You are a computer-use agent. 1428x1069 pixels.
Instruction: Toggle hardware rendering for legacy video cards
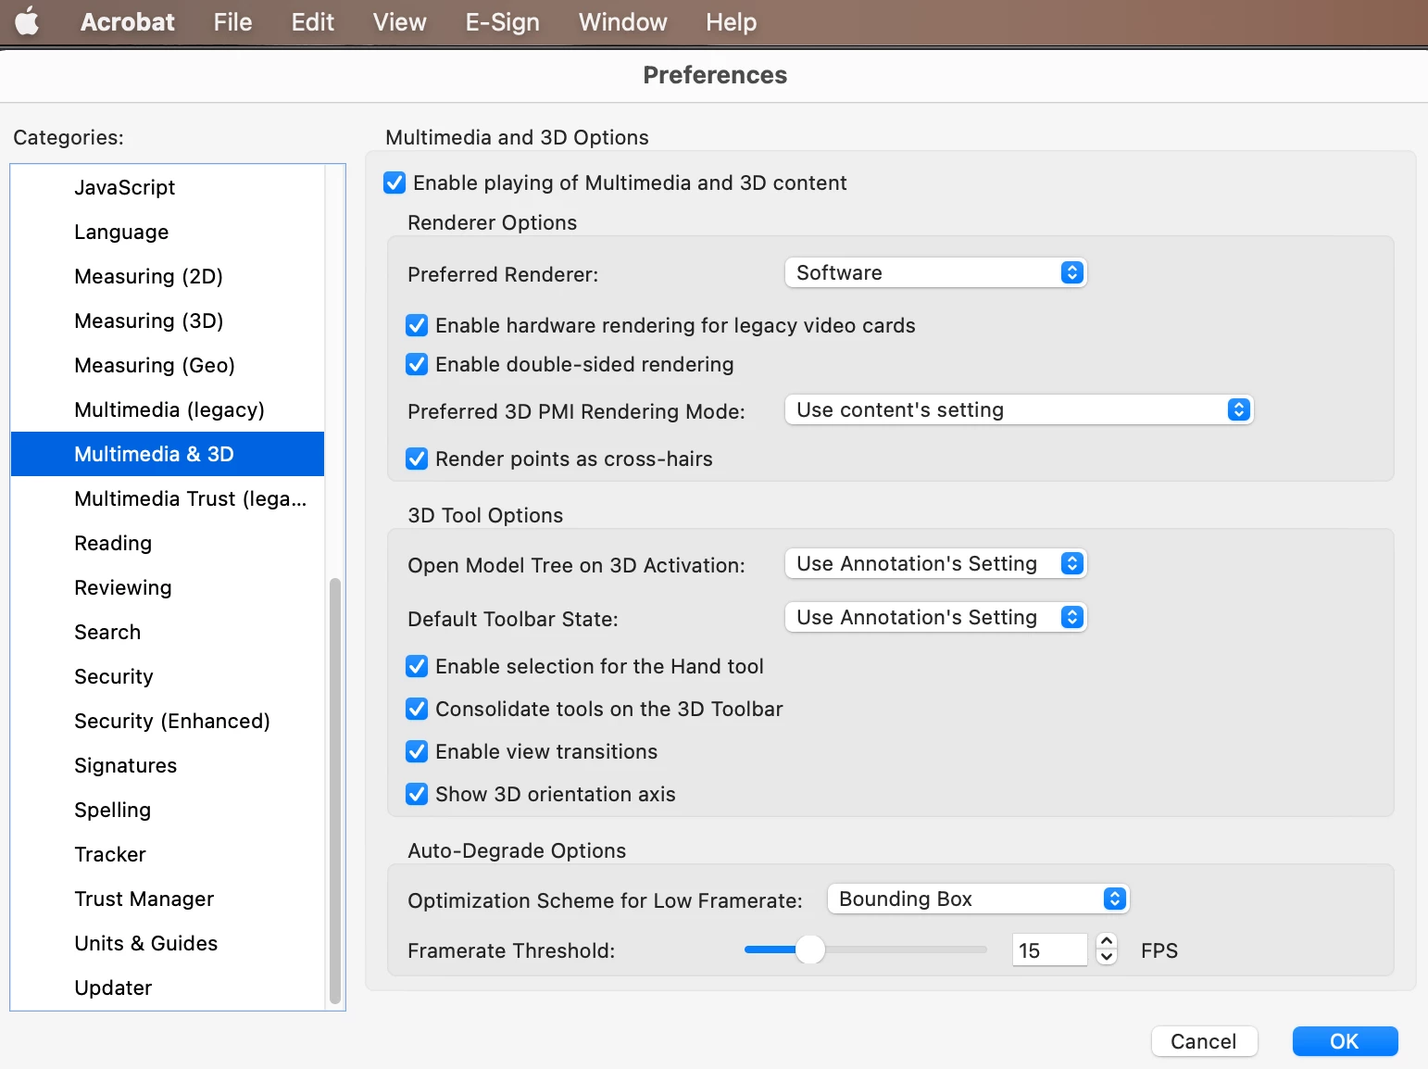[417, 325]
